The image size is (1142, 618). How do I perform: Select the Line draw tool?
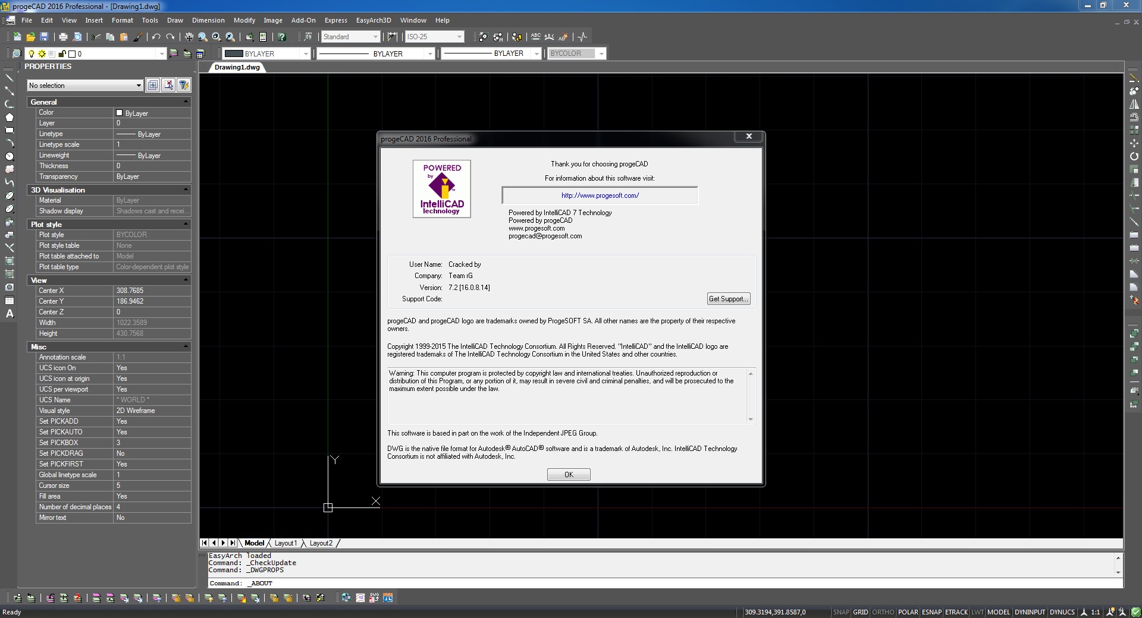[9, 78]
